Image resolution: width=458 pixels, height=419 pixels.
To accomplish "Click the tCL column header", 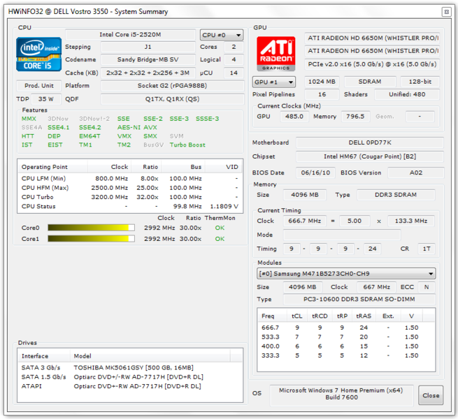I will tap(297, 316).
